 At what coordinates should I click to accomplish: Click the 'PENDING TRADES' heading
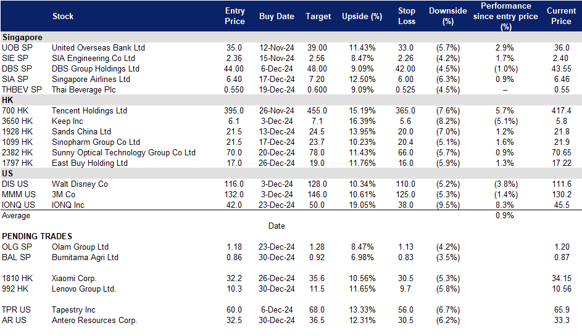pyautogui.click(x=37, y=236)
